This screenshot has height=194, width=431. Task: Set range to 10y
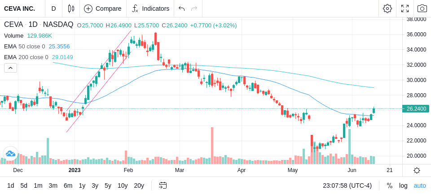[123, 186]
